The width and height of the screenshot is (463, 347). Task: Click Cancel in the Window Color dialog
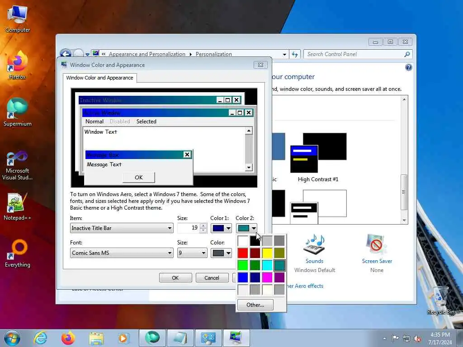click(212, 278)
